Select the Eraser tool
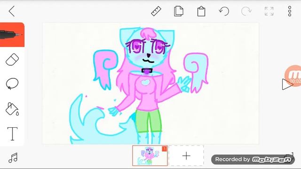The width and height of the screenshot is (301, 169). (12, 60)
